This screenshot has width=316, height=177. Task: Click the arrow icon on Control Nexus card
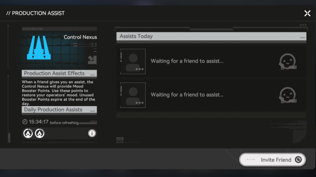pyautogui.click(x=92, y=60)
